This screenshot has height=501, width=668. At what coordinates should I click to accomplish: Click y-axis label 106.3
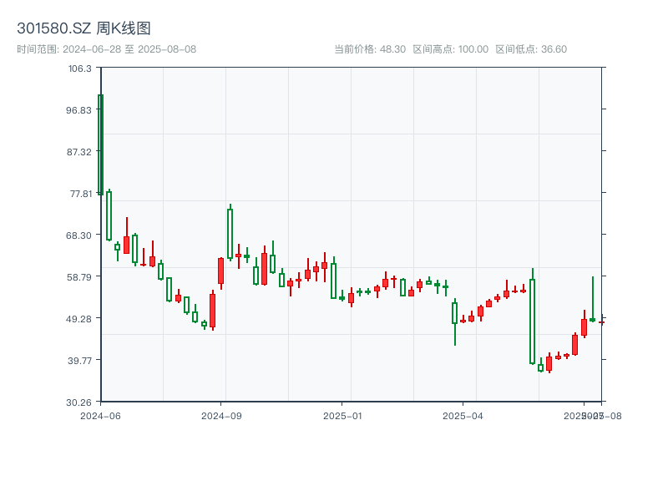click(x=79, y=68)
